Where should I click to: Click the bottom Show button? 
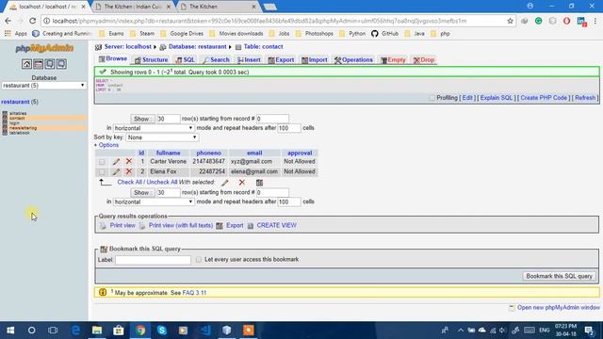coord(141,192)
